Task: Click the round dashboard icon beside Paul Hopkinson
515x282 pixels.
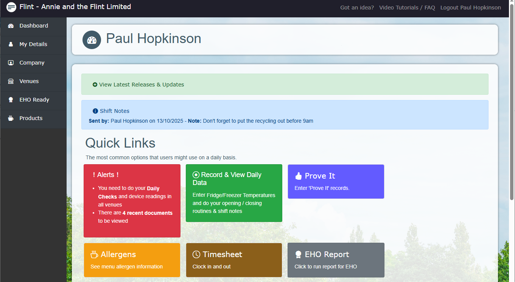Action: pyautogui.click(x=92, y=40)
